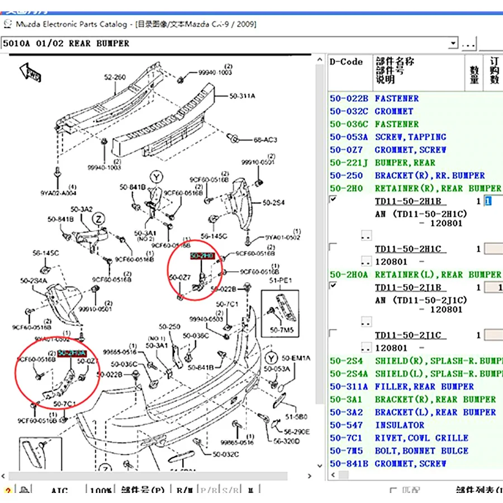
Task: Open the 5010A REAR BUMPER section dropdown
Action: coord(453,43)
